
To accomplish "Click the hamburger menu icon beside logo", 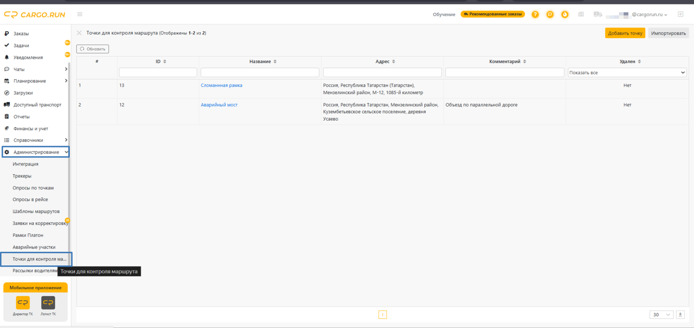I will 80,14.
